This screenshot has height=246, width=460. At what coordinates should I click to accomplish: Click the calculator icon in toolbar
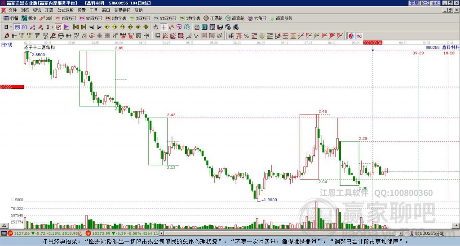click(204, 27)
